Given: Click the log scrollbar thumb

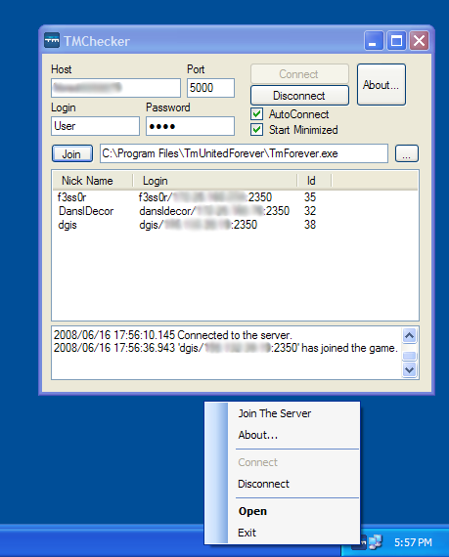Looking at the screenshot, I should [x=410, y=356].
